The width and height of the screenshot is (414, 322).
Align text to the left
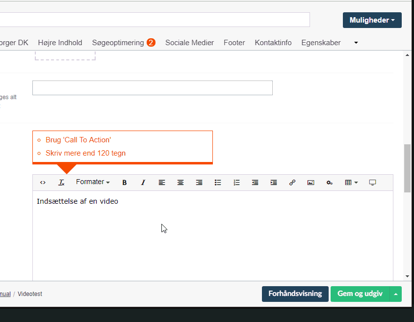coord(162,183)
